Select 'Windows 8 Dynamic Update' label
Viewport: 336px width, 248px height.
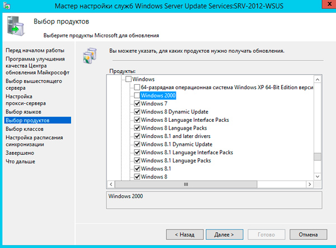coord(175,112)
